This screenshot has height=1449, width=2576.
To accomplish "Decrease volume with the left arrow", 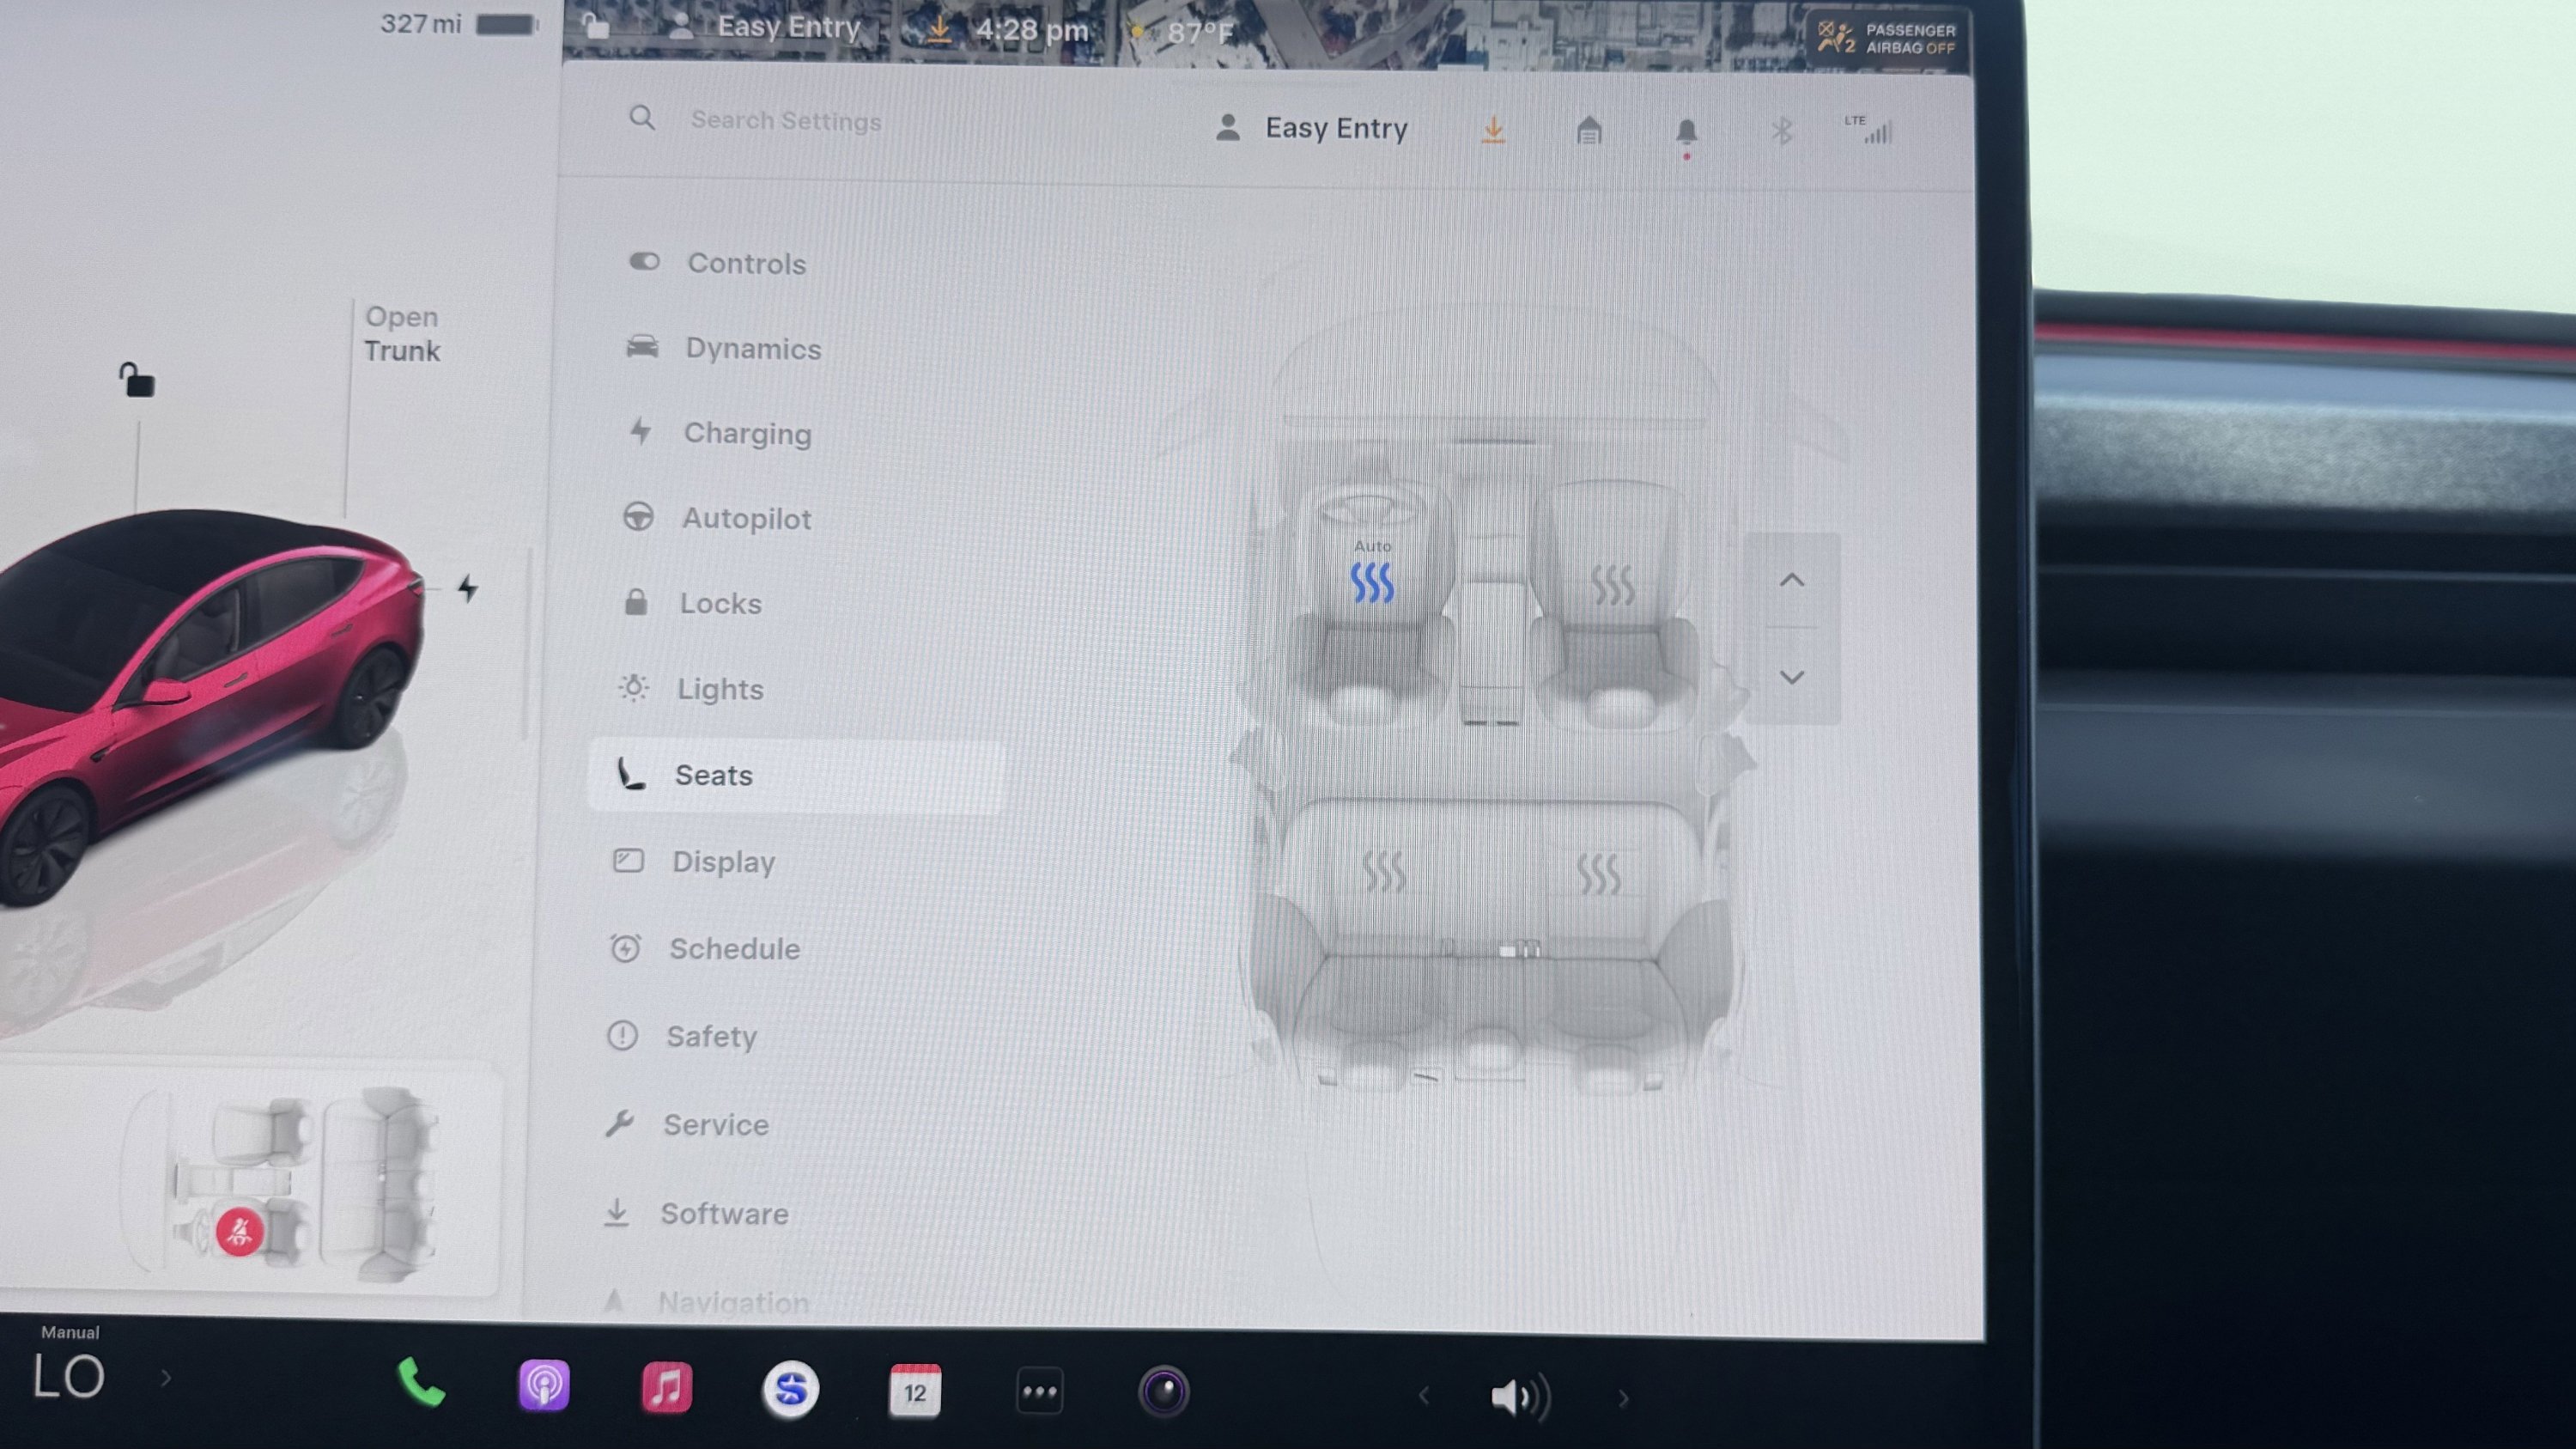I will 1424,1395.
